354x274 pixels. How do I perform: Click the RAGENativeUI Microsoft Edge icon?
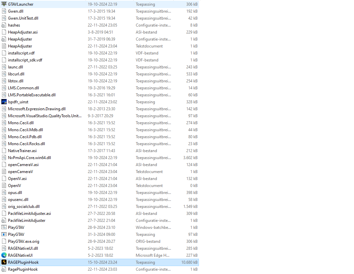(x=4, y=255)
